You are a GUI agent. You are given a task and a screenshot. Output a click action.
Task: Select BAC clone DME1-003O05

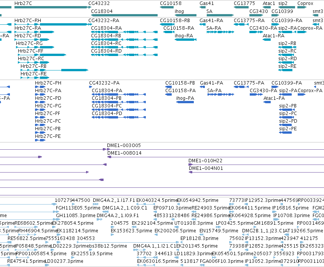216,149
